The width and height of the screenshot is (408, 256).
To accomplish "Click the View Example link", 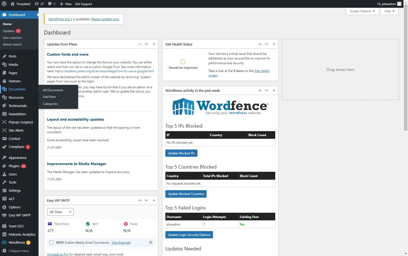I will click(121, 243).
